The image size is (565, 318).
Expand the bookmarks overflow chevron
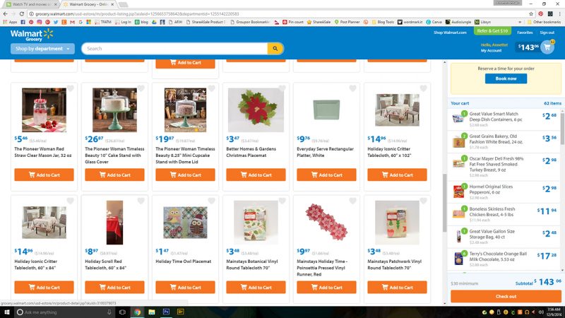point(520,22)
